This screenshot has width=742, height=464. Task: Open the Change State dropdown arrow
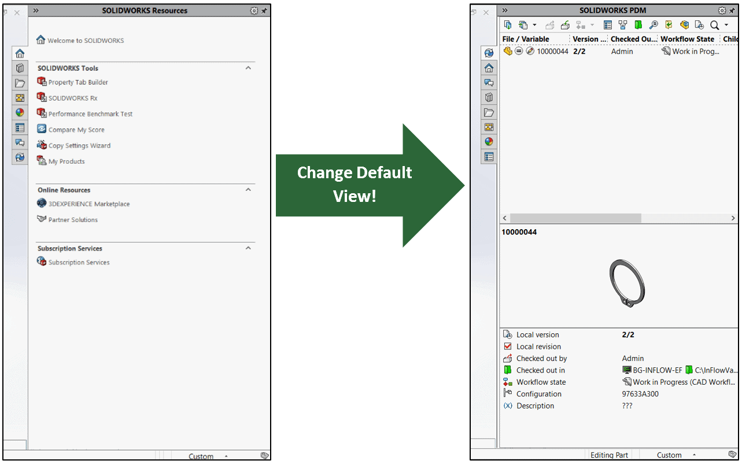pos(592,25)
